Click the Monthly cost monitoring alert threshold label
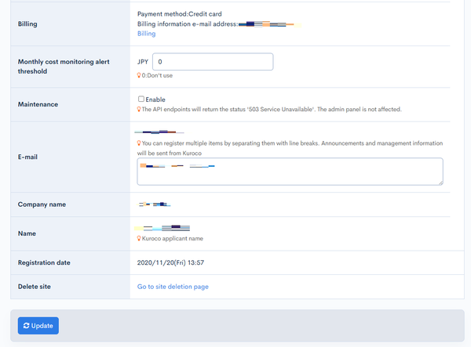Screen dimensions: 471x347 coord(64,67)
